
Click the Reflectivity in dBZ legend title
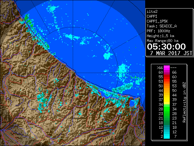coord(184,102)
